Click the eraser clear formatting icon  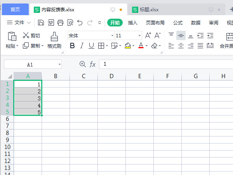154,46
